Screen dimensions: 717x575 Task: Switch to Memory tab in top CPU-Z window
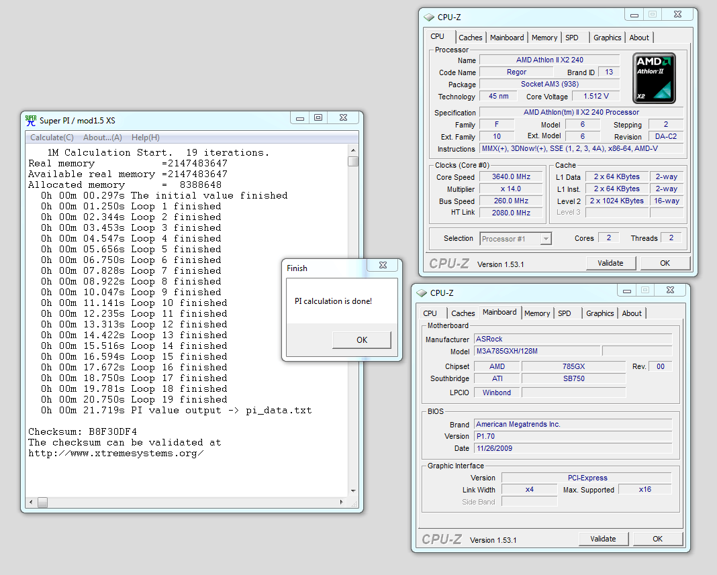(544, 38)
